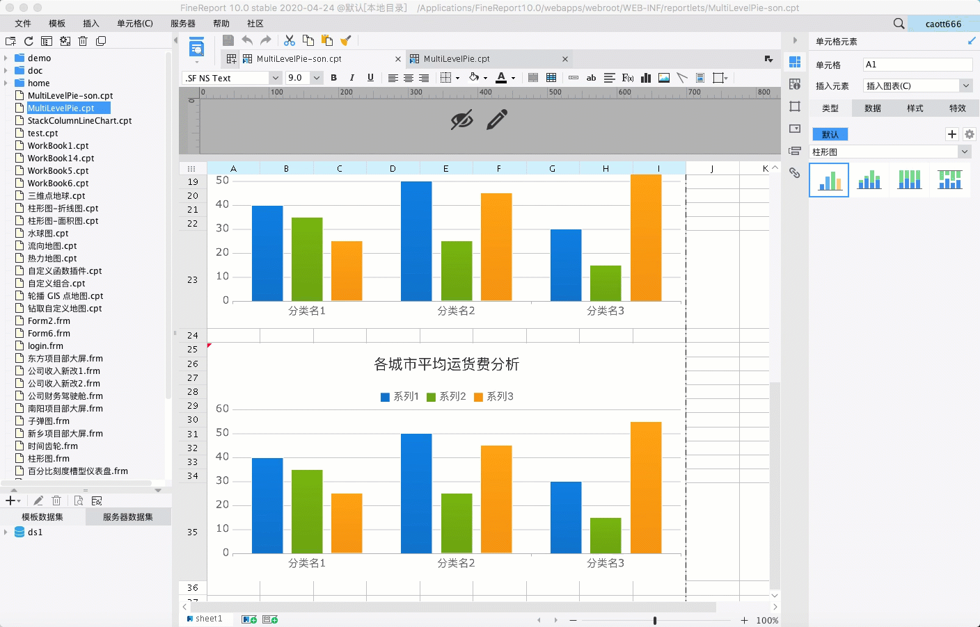The width and height of the screenshot is (980, 627).
Task: Open chart settings with the gear icon
Action: (x=970, y=134)
